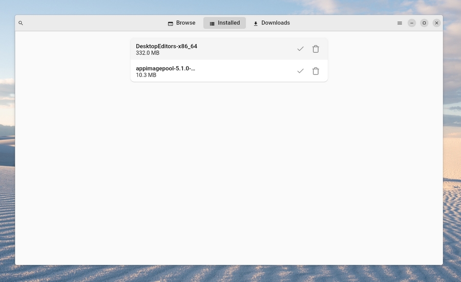
Task: Click the download arrow icon on the Downloads tab
Action: pyautogui.click(x=256, y=24)
